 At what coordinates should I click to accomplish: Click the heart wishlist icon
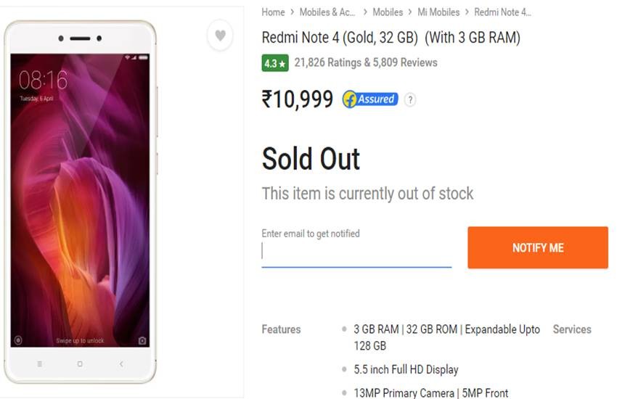click(220, 36)
